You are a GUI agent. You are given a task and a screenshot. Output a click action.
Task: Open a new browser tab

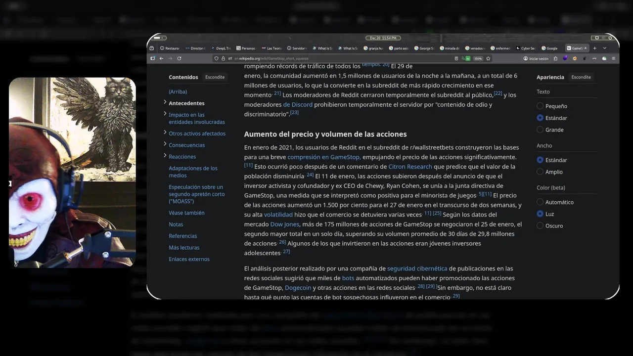(x=594, y=48)
